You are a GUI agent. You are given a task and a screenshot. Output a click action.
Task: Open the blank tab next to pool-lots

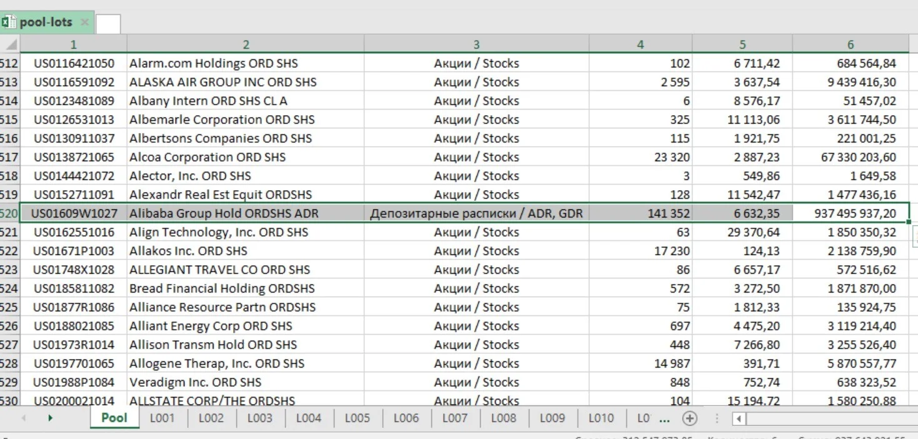[108, 24]
